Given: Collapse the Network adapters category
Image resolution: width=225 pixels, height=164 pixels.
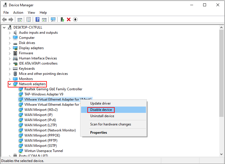Looking at the screenshot, I should [9, 84].
